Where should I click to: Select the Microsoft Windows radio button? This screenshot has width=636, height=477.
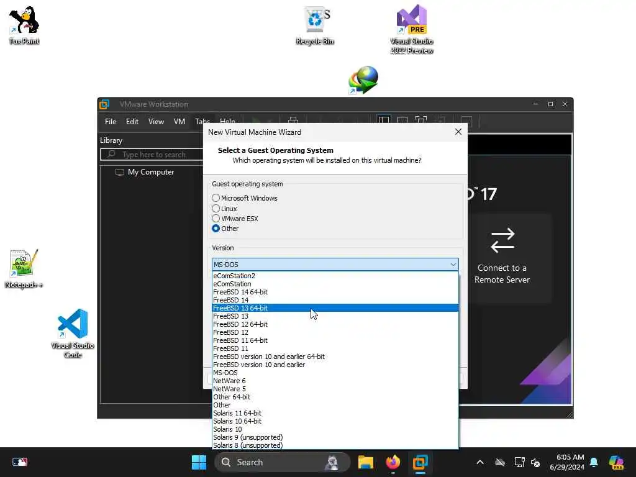tap(216, 198)
